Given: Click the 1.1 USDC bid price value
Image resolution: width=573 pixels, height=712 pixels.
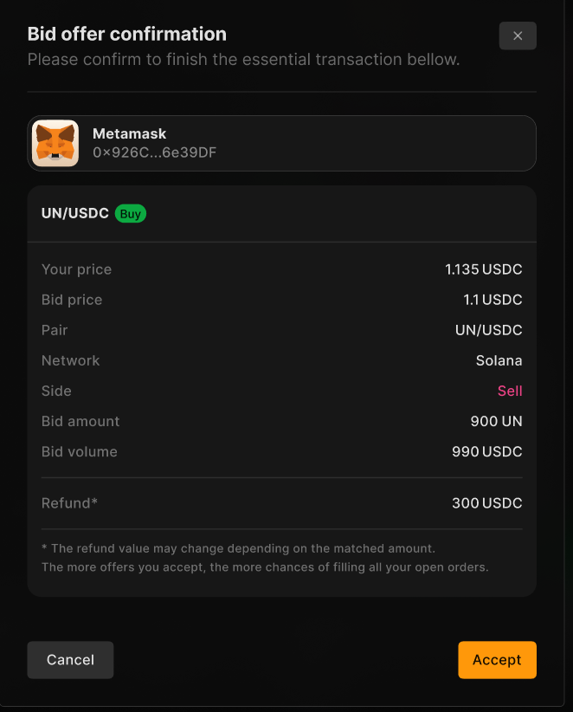Looking at the screenshot, I should 493,300.
